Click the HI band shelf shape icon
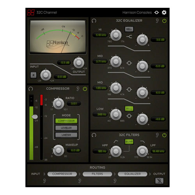Screen dimensions: 195x195 pyautogui.click(x=129, y=37)
